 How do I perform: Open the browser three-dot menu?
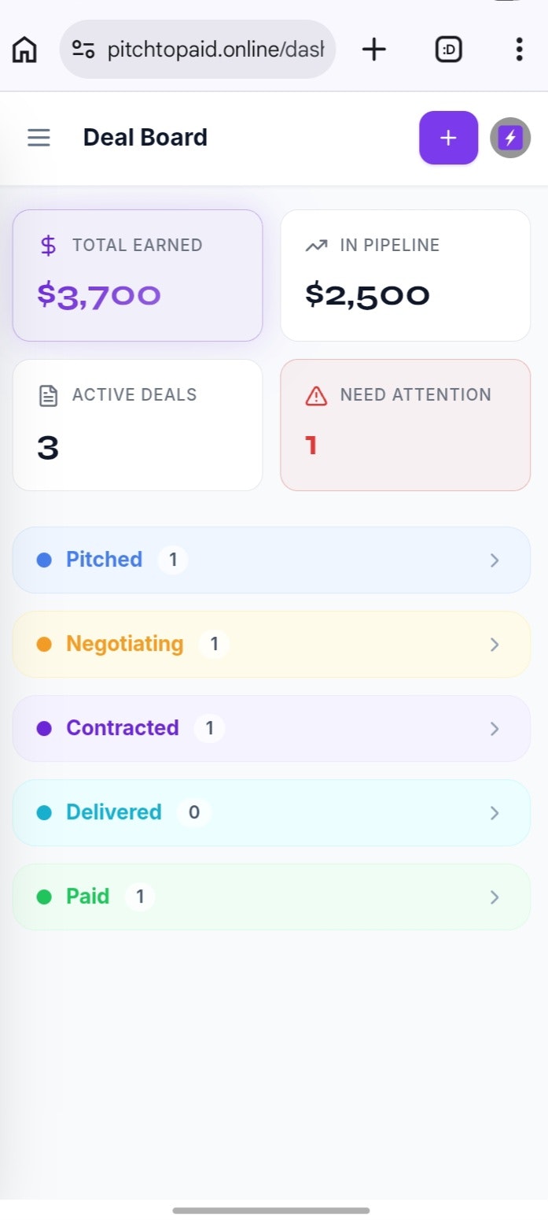tap(520, 49)
